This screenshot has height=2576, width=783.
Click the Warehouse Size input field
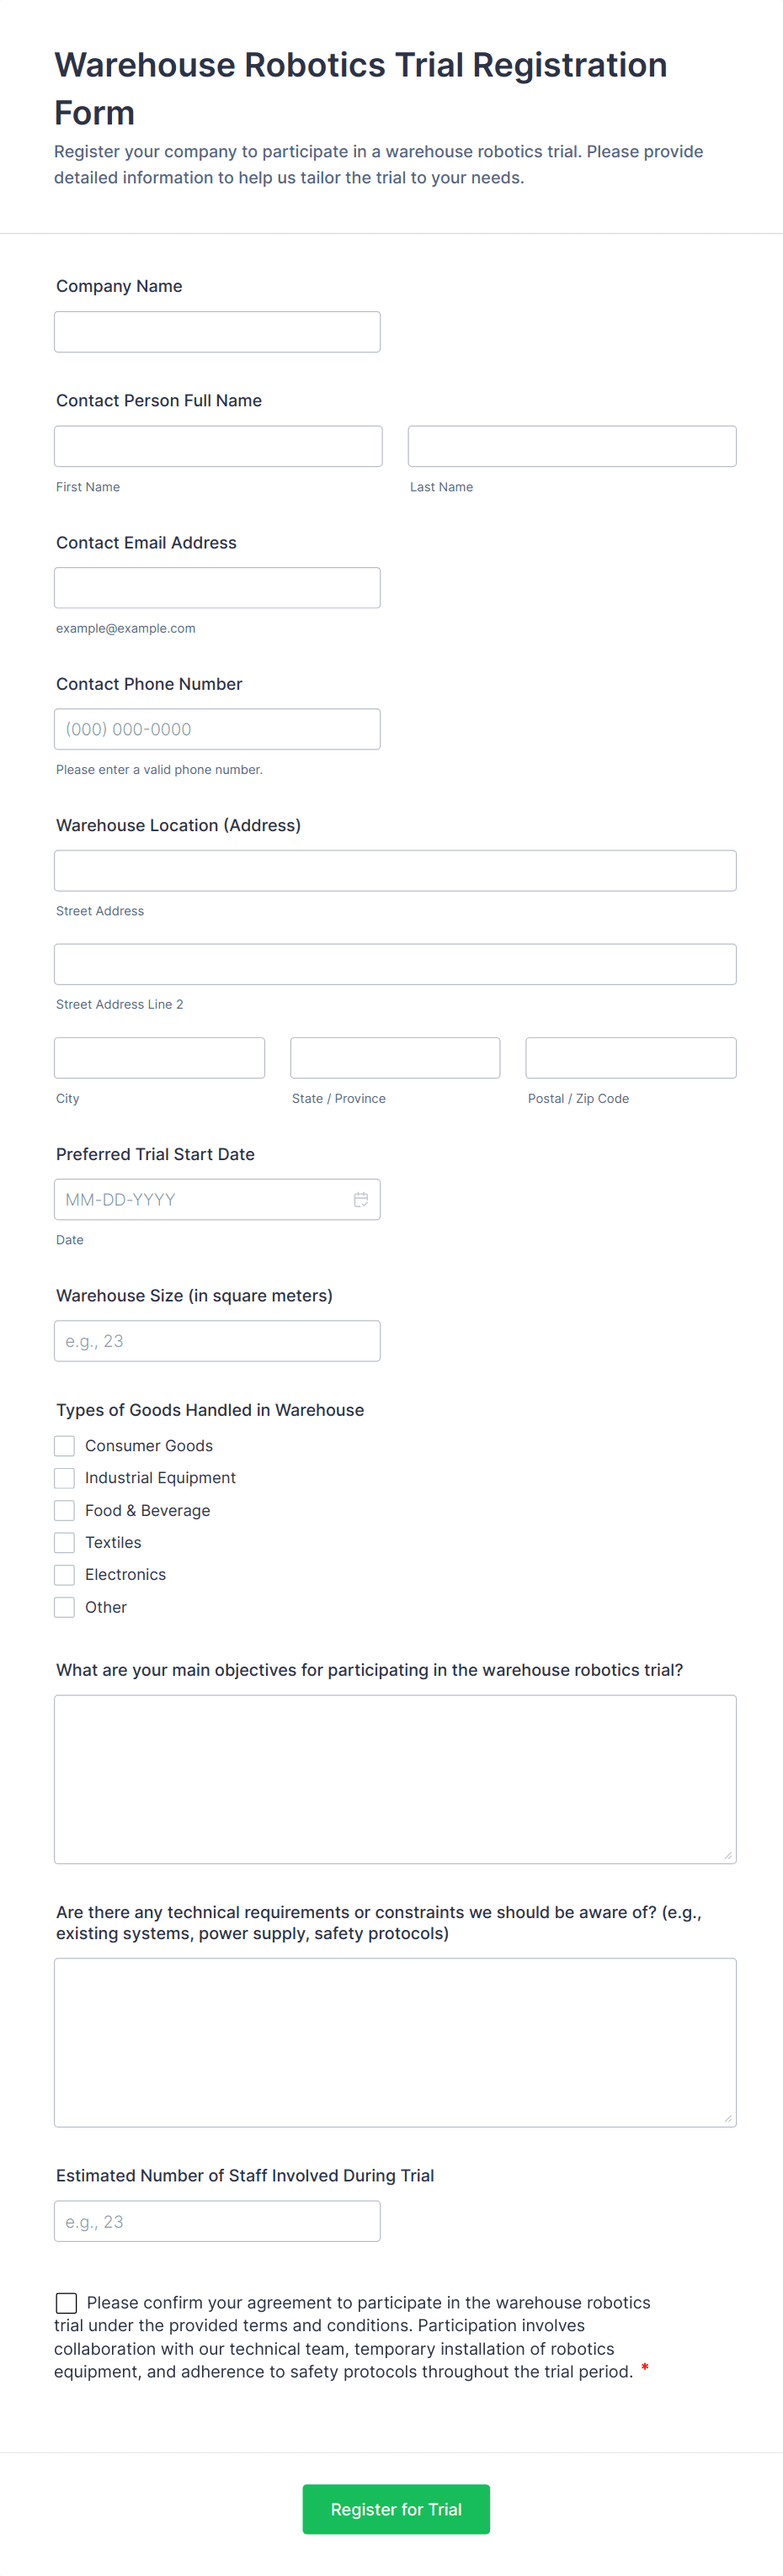click(x=216, y=1340)
